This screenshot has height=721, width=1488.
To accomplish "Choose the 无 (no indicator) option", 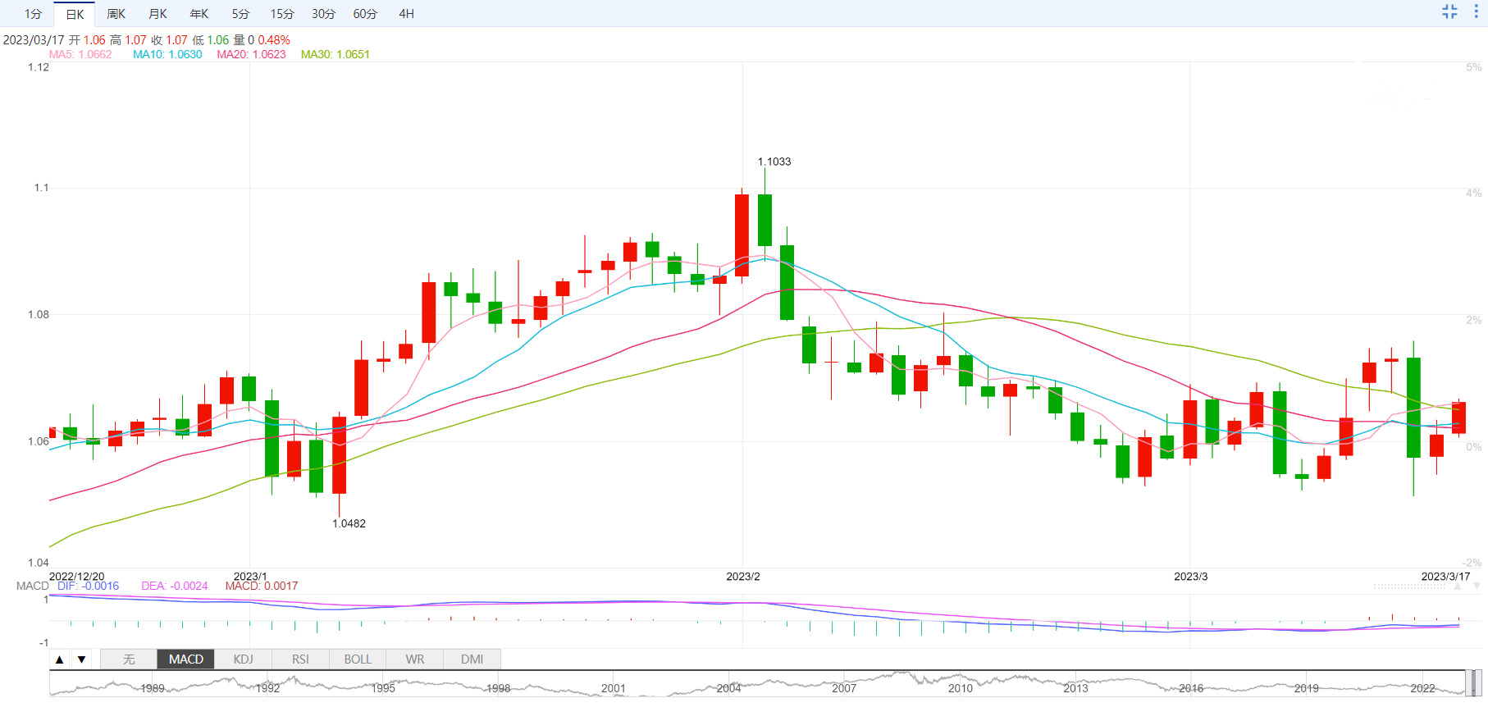I will click(x=129, y=659).
